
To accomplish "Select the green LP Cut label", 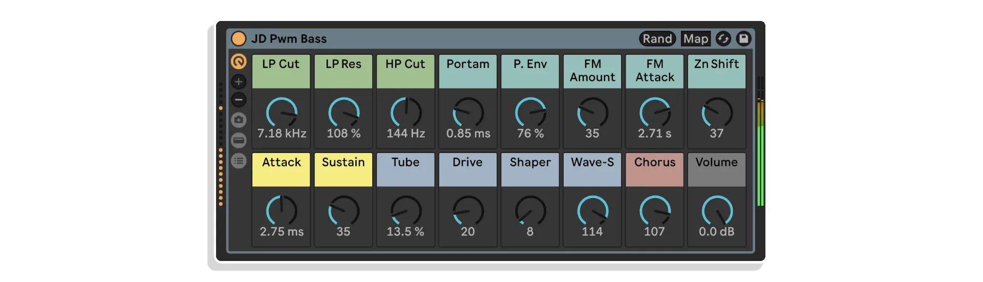I will pos(281,72).
